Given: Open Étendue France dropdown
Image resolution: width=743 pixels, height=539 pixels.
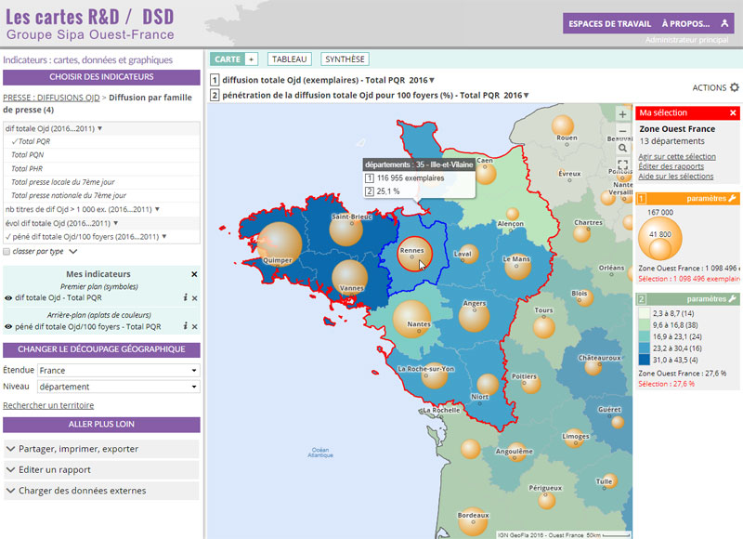Looking at the screenshot, I should pyautogui.click(x=119, y=370).
